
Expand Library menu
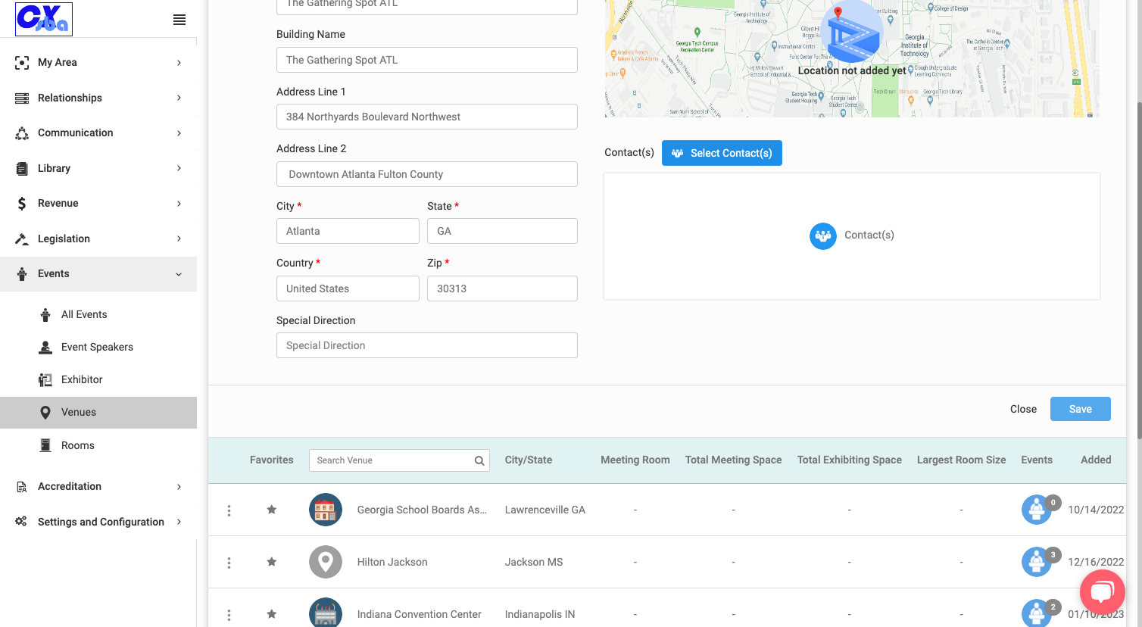[x=98, y=168]
